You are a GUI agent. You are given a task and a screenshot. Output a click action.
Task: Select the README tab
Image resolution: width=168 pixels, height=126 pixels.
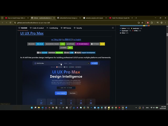click(23, 28)
